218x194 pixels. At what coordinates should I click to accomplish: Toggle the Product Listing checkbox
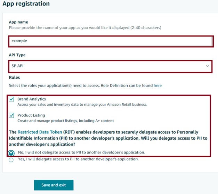pos(12,115)
